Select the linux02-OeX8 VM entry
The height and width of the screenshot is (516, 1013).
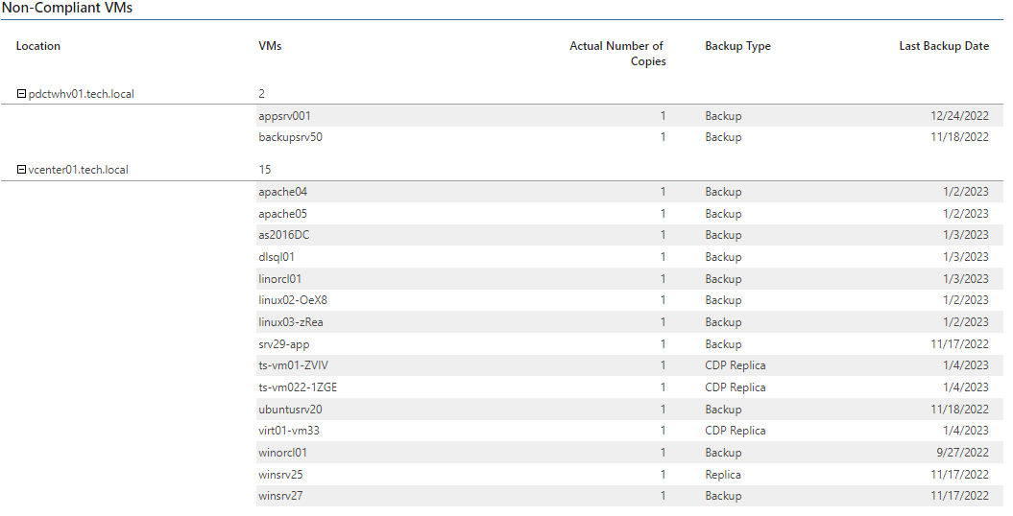point(293,300)
